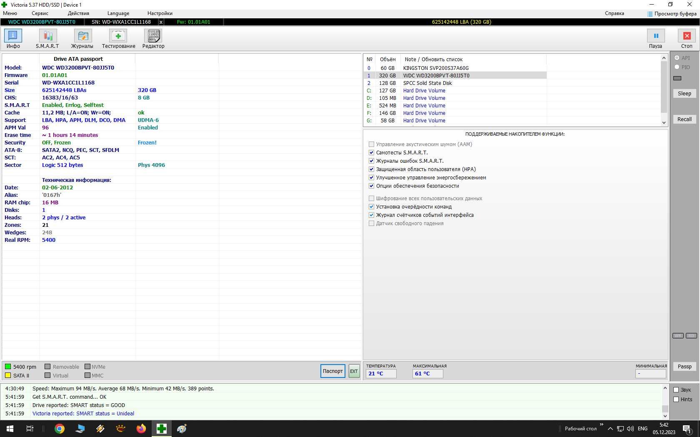Click log panel scroll down arrow

[x=665, y=416]
